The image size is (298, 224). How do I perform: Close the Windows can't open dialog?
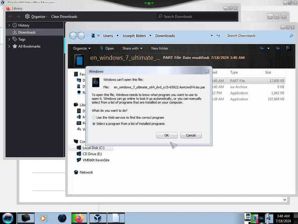[x=207, y=71]
